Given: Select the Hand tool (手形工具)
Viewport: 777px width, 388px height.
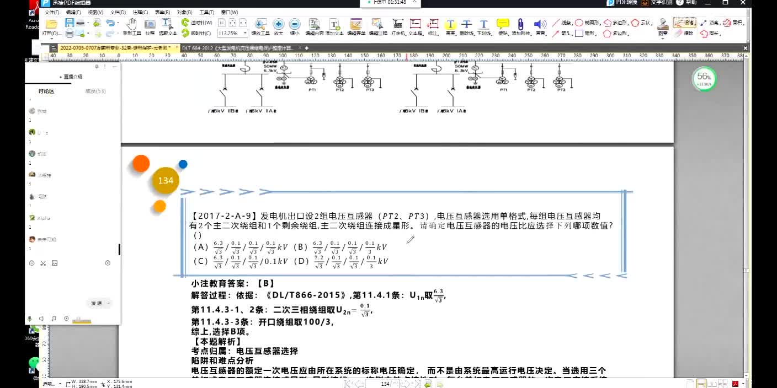Looking at the screenshot, I should [x=131, y=26].
